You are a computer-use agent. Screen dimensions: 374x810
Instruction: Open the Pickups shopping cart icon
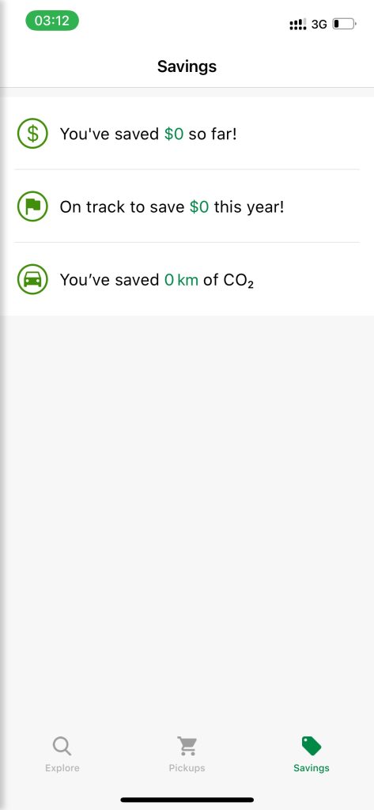pyautogui.click(x=187, y=746)
